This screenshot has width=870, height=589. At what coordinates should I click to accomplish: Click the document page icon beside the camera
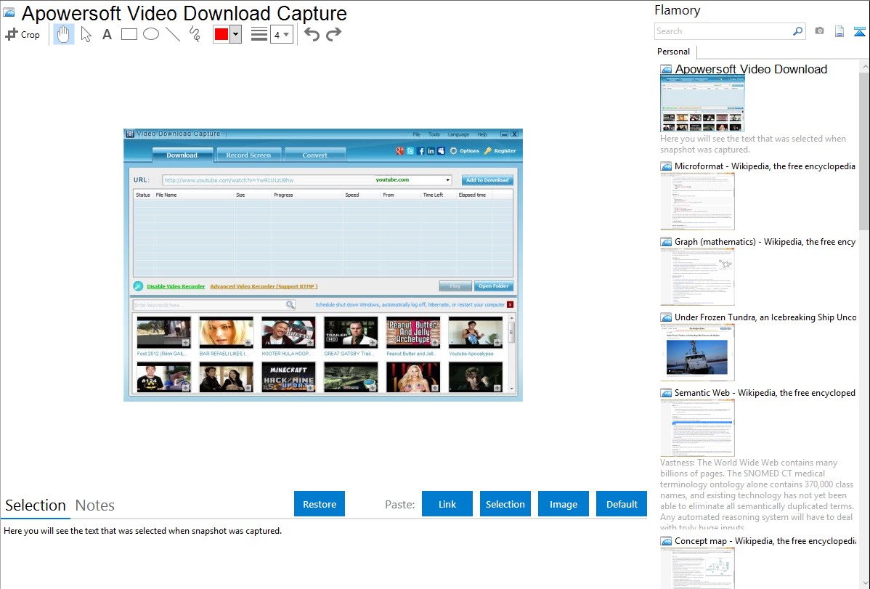coord(839,31)
